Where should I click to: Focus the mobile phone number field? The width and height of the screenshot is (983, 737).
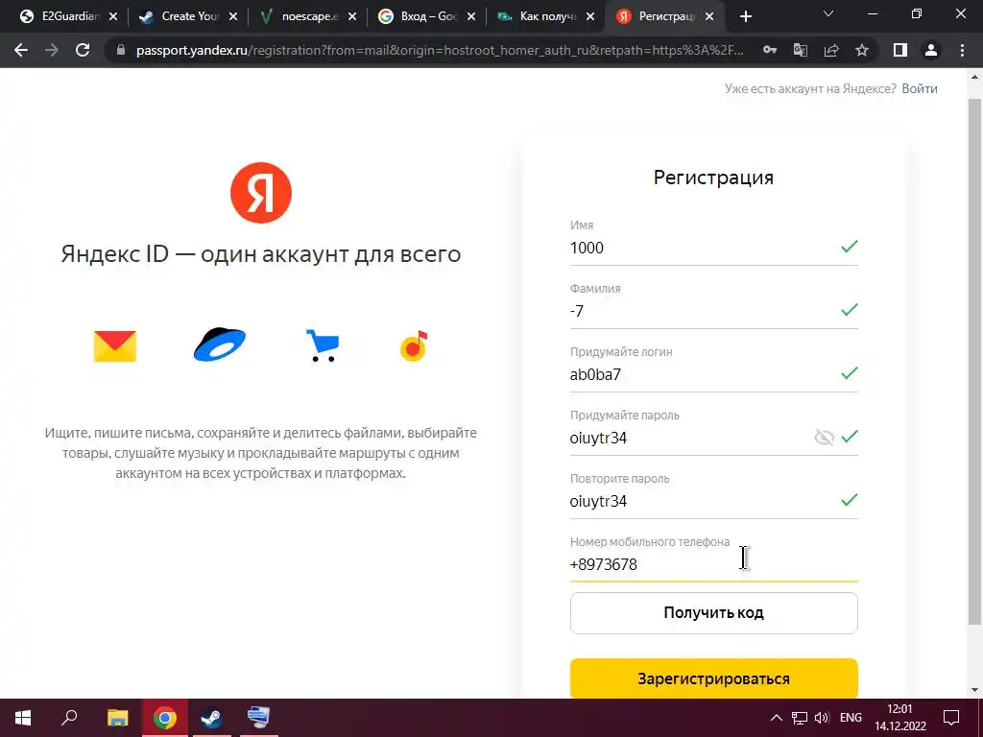[x=713, y=564]
